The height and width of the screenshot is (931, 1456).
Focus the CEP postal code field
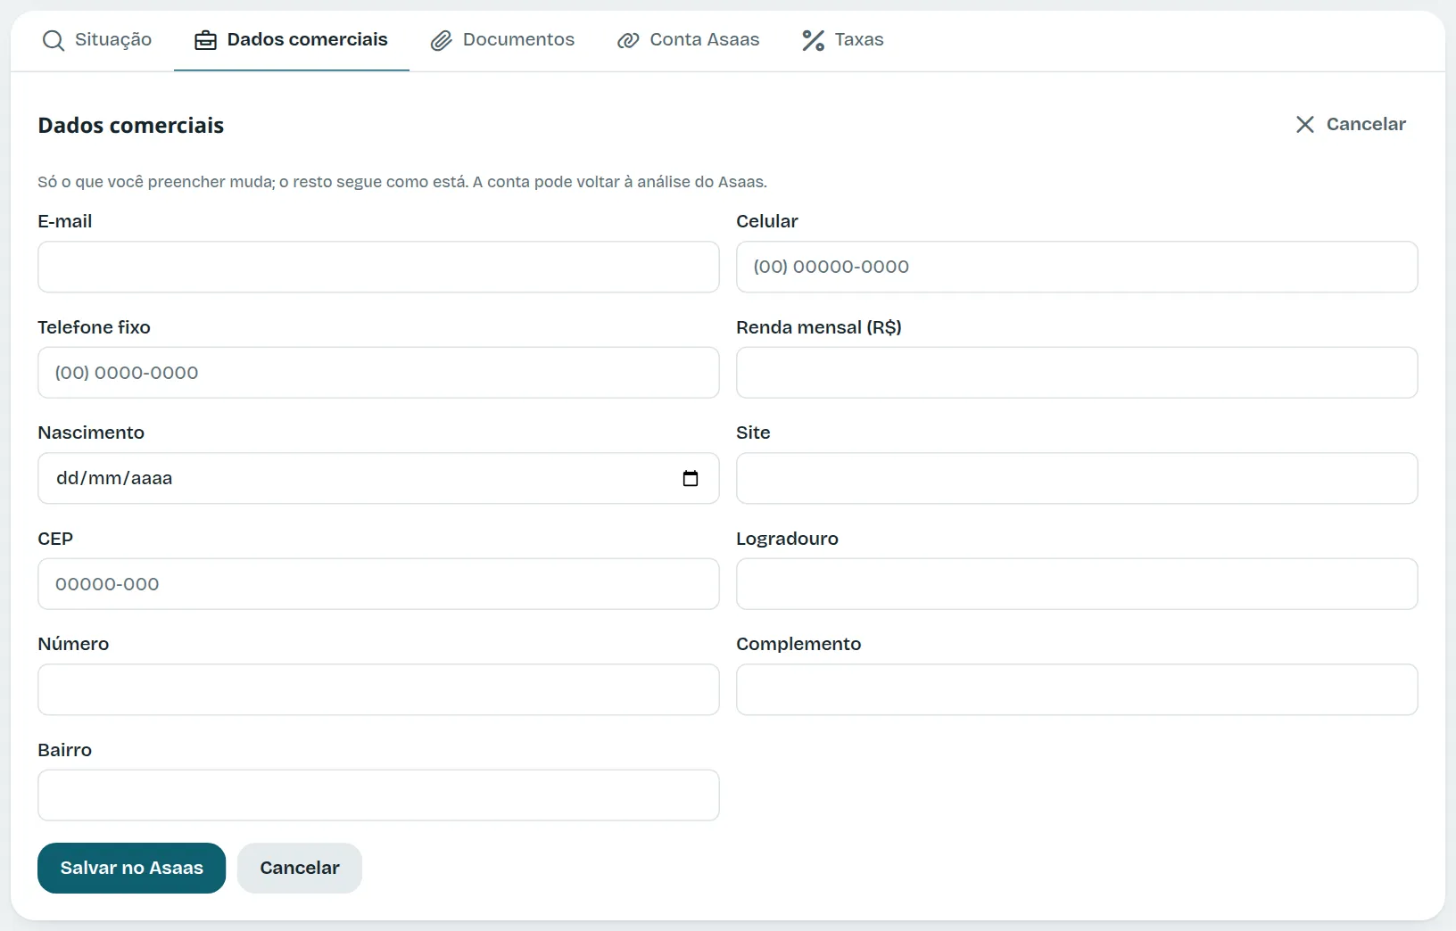pyautogui.click(x=378, y=584)
